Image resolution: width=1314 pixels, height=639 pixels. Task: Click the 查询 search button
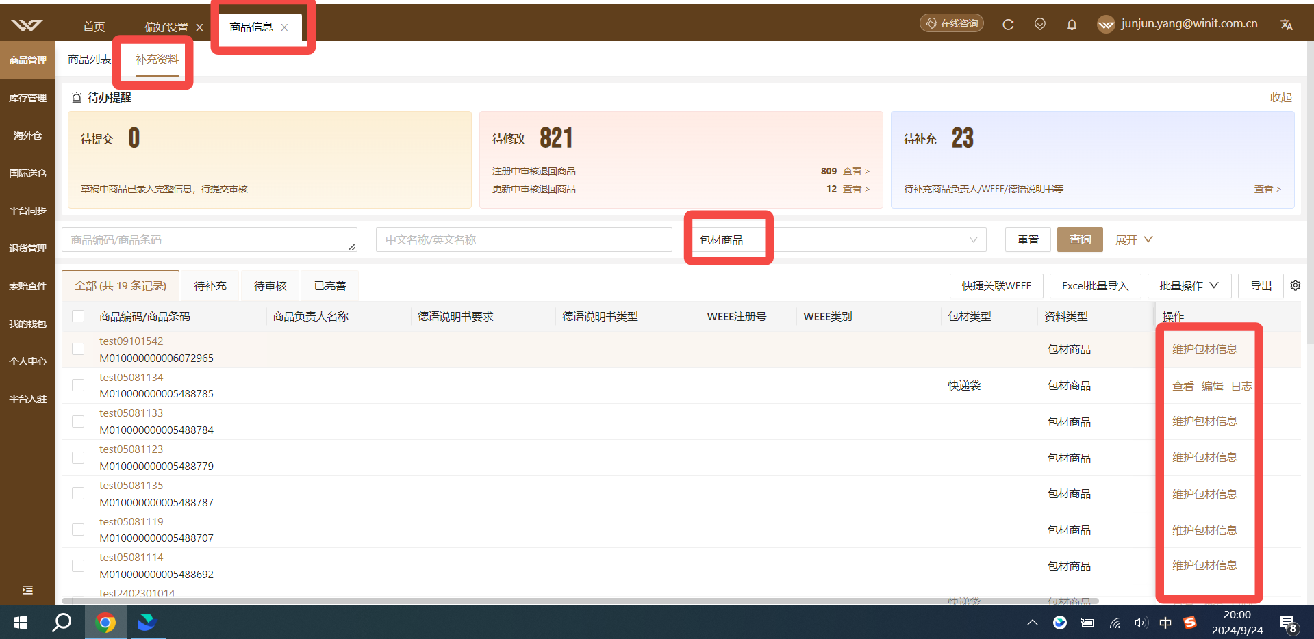tap(1080, 239)
